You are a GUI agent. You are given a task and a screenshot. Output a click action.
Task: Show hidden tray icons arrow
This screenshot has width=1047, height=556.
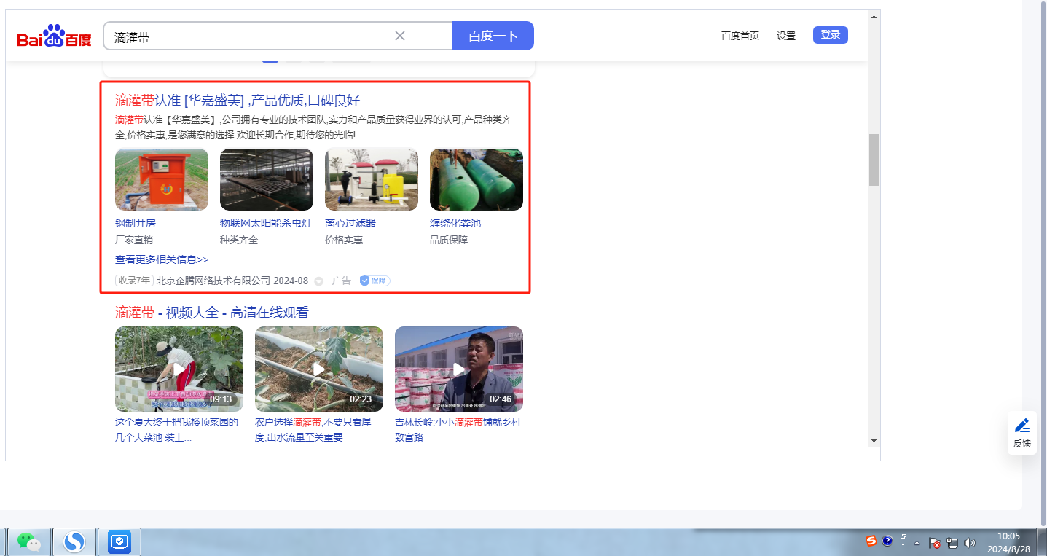pos(917,543)
